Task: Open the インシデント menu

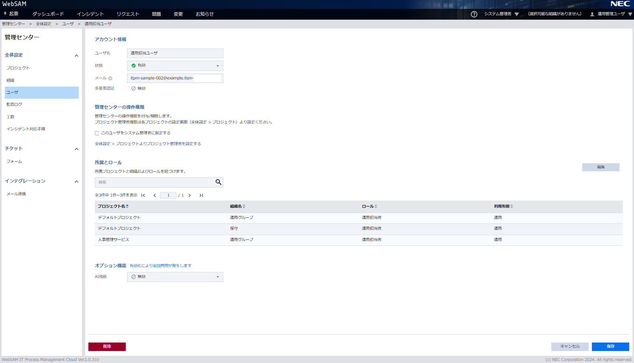Action: (90, 14)
